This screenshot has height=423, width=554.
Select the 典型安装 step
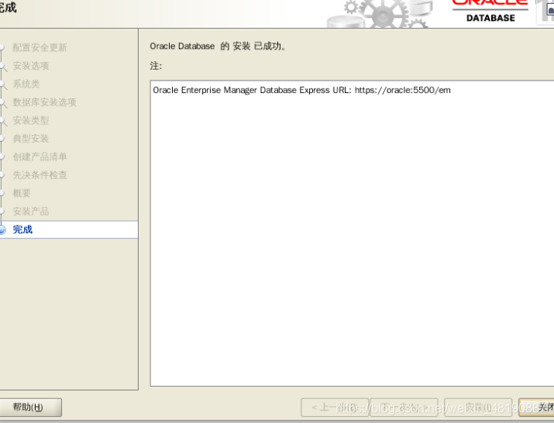click(31, 139)
